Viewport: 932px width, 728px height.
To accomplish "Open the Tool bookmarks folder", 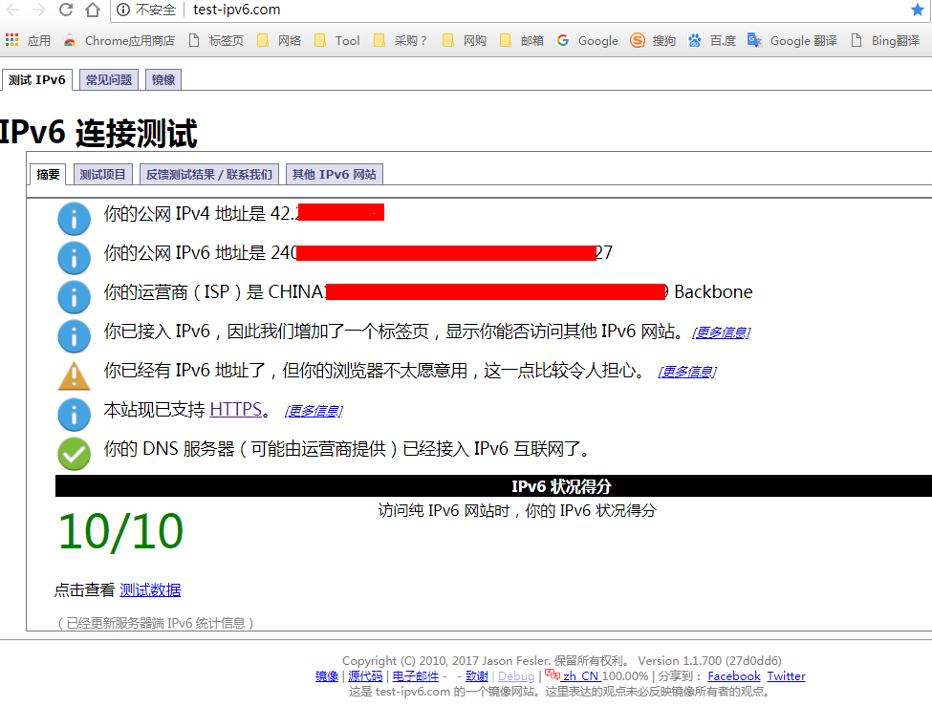I will (340, 40).
